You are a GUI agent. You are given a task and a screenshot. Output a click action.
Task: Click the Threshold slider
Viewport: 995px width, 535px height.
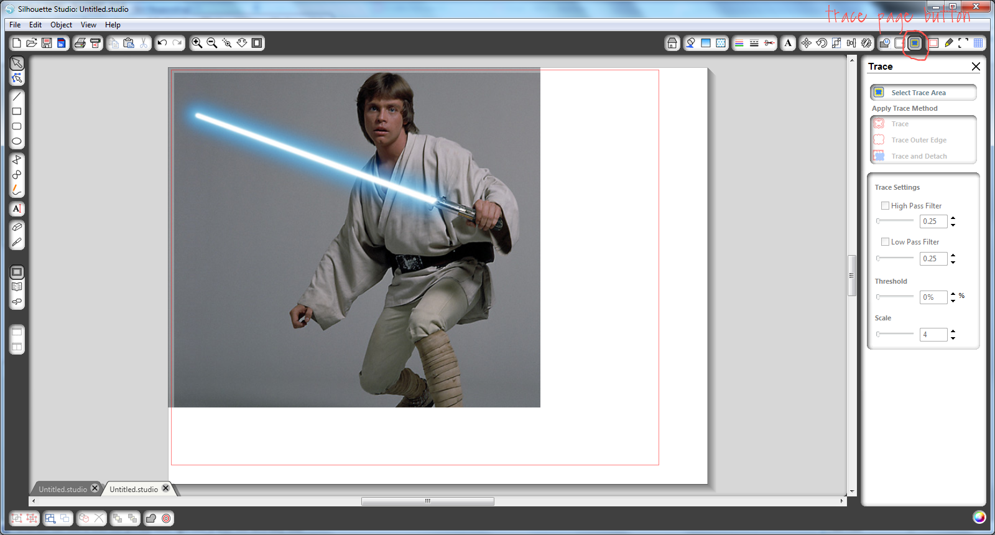tap(895, 297)
